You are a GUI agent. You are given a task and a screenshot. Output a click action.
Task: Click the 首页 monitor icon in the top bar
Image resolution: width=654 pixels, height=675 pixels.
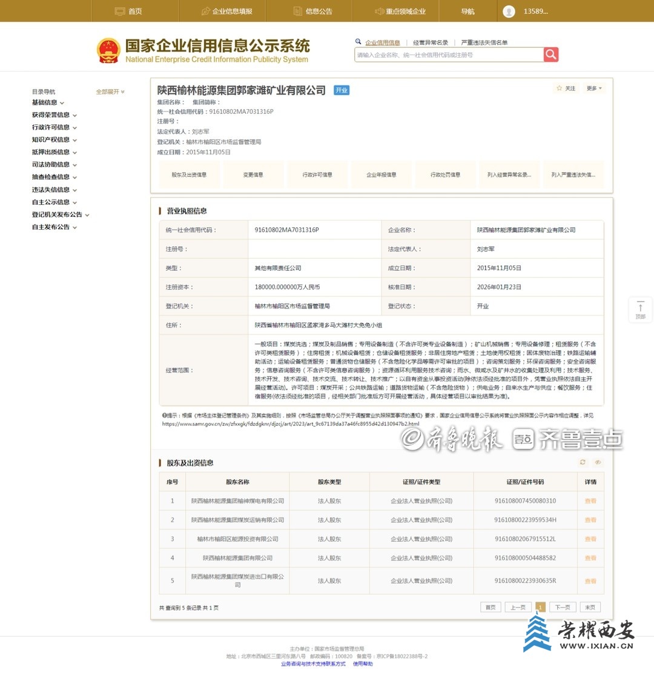point(120,12)
